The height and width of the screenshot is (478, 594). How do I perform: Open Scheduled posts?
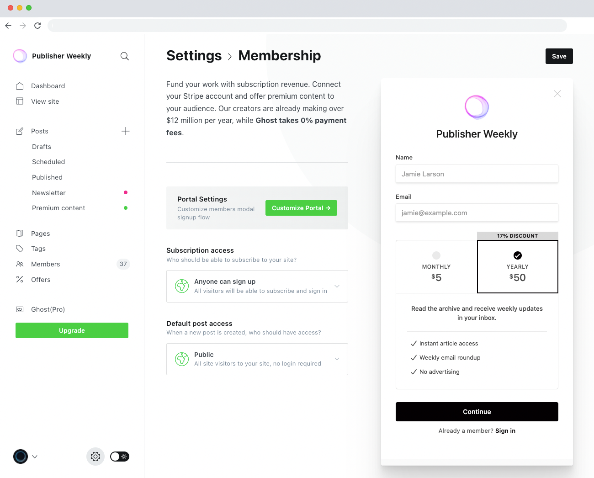click(48, 162)
